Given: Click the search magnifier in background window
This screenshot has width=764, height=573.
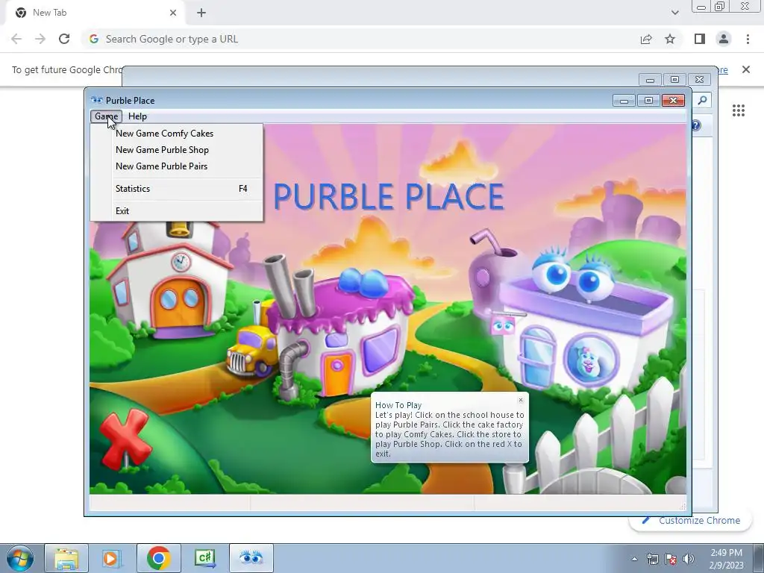Looking at the screenshot, I should click(702, 100).
